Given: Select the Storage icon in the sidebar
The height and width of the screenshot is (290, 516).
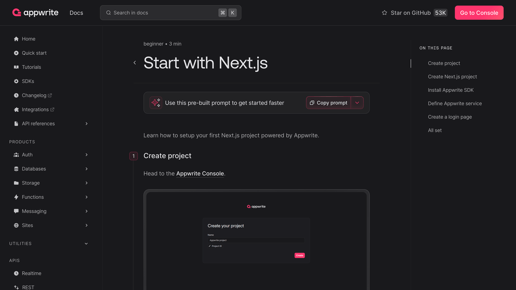Looking at the screenshot, I should tap(16, 183).
